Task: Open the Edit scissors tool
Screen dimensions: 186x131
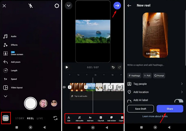Action: click(x=69, y=119)
